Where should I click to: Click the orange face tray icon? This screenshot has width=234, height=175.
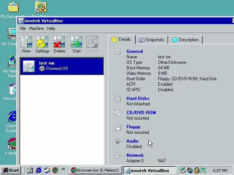pos(197,170)
